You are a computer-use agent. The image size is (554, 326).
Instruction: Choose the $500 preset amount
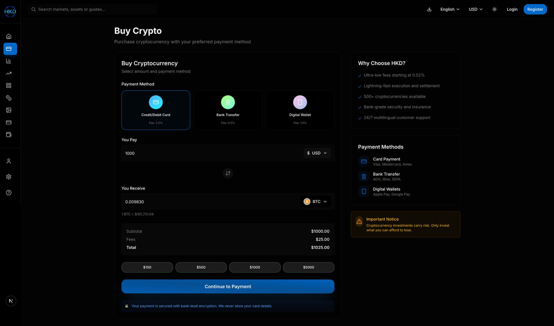click(x=201, y=267)
